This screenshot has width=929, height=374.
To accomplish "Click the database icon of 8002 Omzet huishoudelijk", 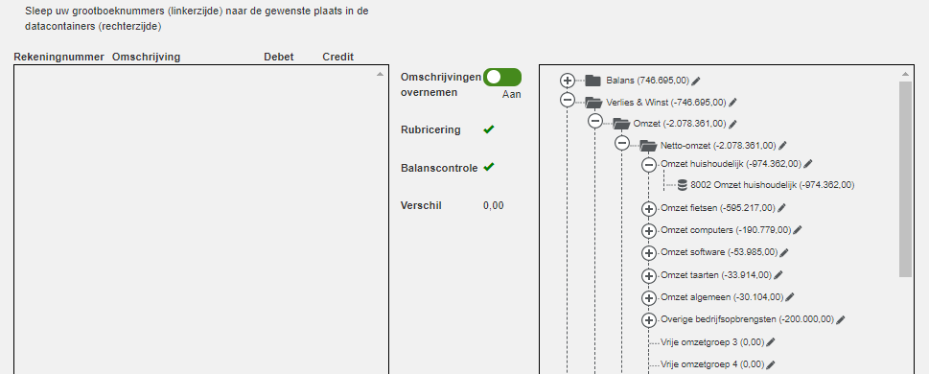I will click(x=682, y=185).
